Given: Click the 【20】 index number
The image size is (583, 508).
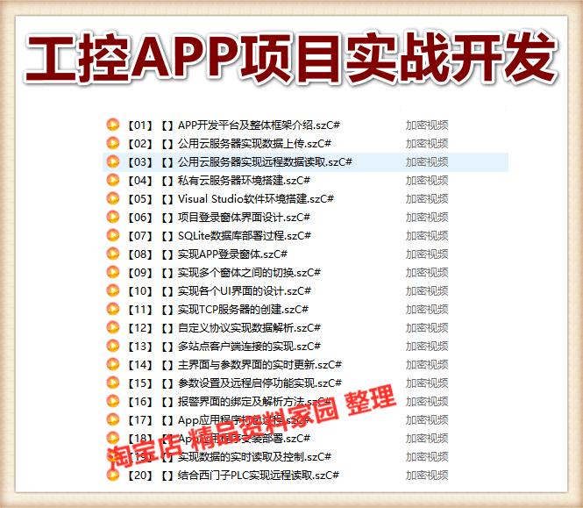Looking at the screenshot, I should [139, 475].
